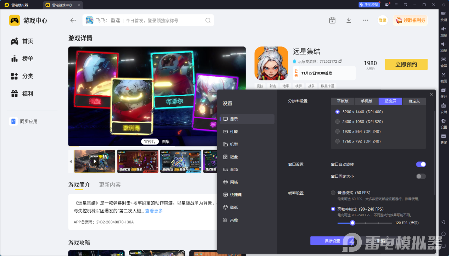The width and height of the screenshot is (449, 256).
Task: Open the multi-instance (多开) tool
Action: click(443, 90)
